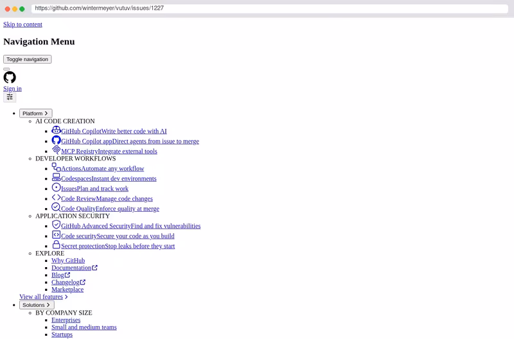
Task: Open the Changelog link
Action: (x=66, y=282)
